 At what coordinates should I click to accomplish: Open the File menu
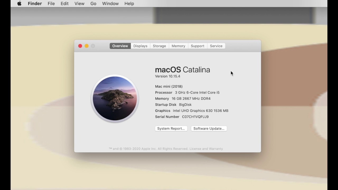[51, 3]
